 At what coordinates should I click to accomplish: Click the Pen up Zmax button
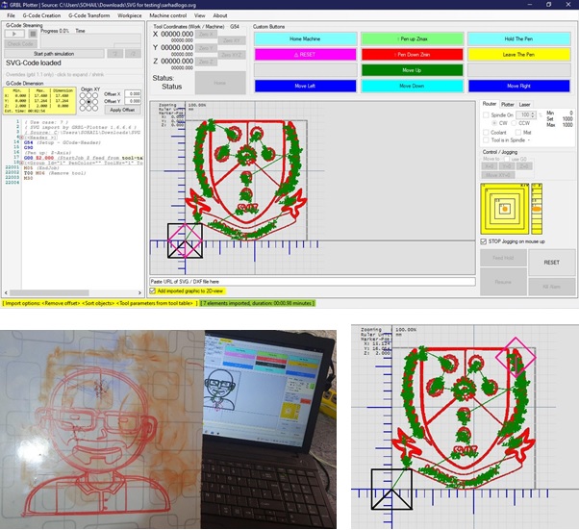[412, 38]
